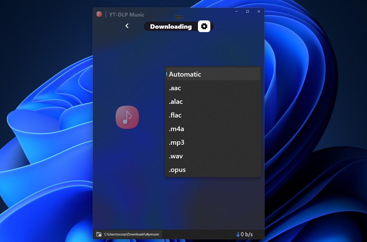
Task: Select the Automatic format option
Action: (x=213, y=74)
